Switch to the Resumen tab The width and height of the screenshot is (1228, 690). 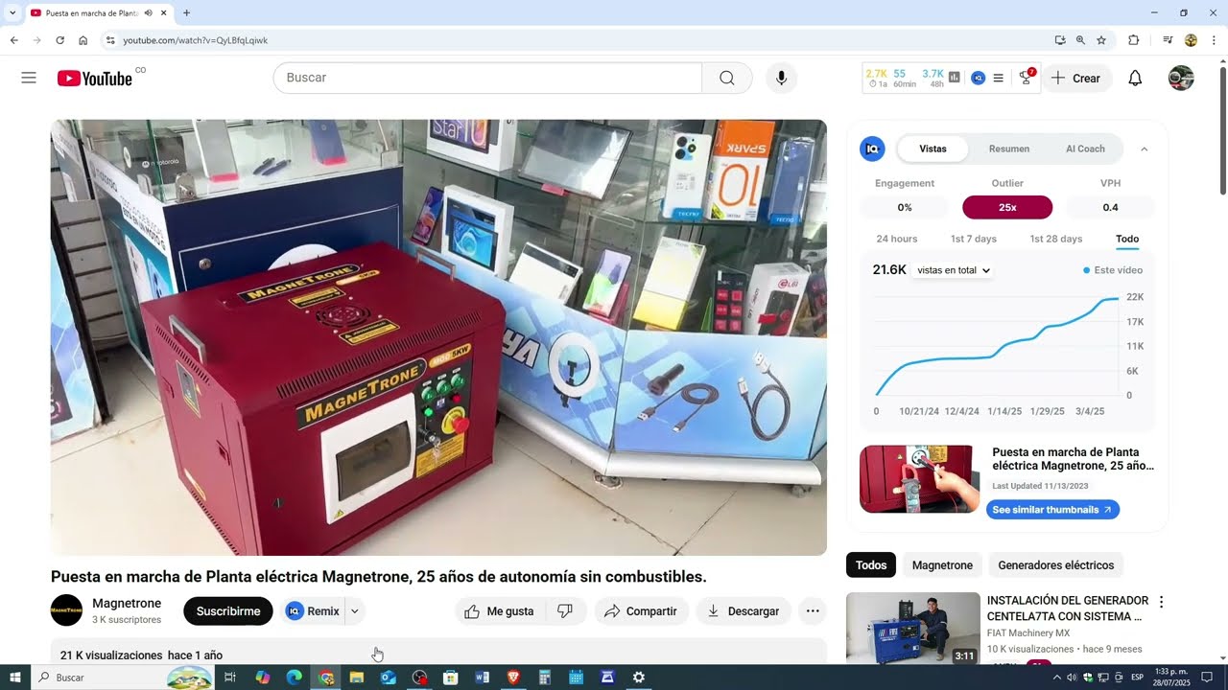1009,149
